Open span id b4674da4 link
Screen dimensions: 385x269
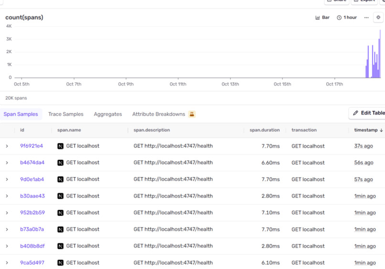[32, 162]
